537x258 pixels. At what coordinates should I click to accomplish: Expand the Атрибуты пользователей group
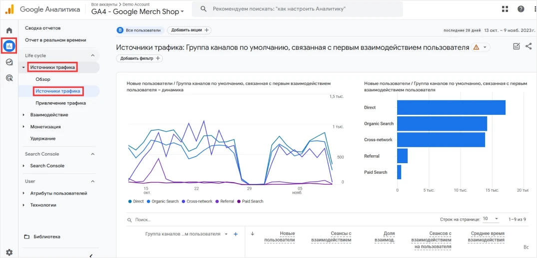23,193
